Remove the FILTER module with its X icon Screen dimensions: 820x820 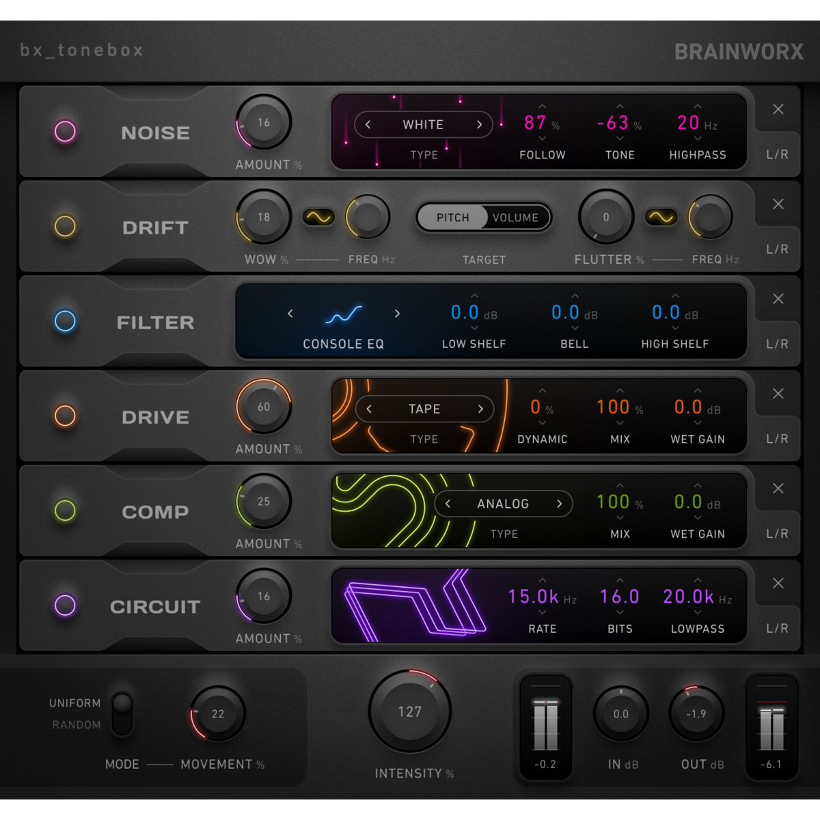778,299
